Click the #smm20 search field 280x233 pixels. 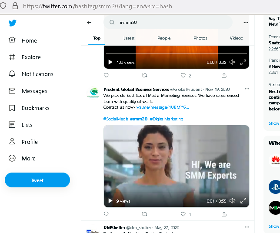170,23
